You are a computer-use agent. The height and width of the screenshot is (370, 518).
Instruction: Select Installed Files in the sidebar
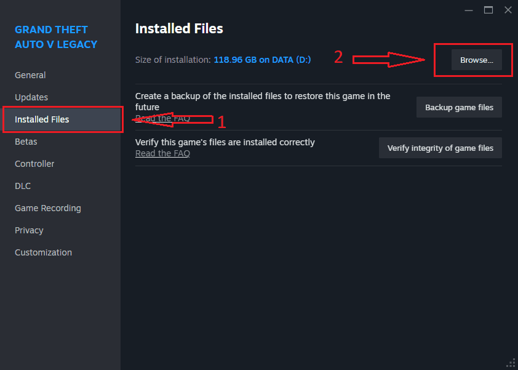pyautogui.click(x=42, y=119)
